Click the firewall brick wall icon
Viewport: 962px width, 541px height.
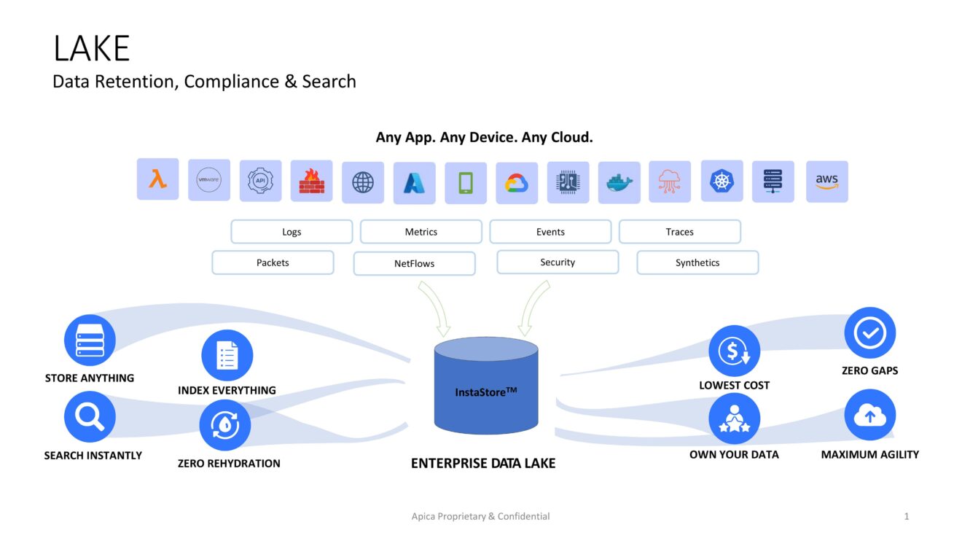tap(311, 181)
